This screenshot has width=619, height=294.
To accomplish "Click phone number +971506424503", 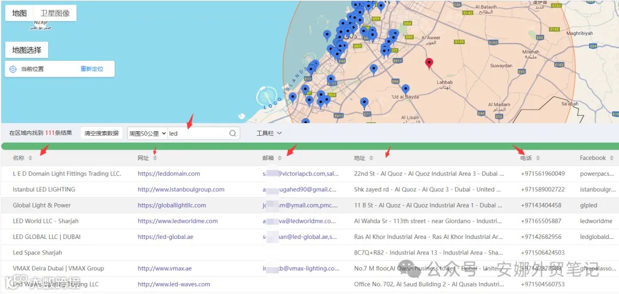I will [543, 253].
